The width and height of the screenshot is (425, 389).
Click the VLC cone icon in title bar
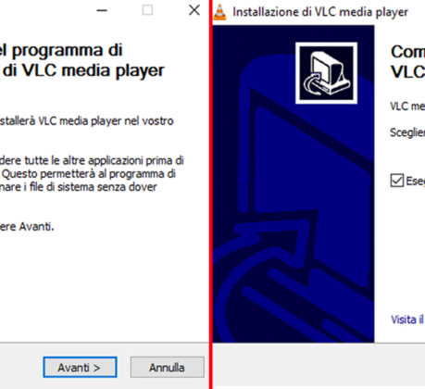219,12
